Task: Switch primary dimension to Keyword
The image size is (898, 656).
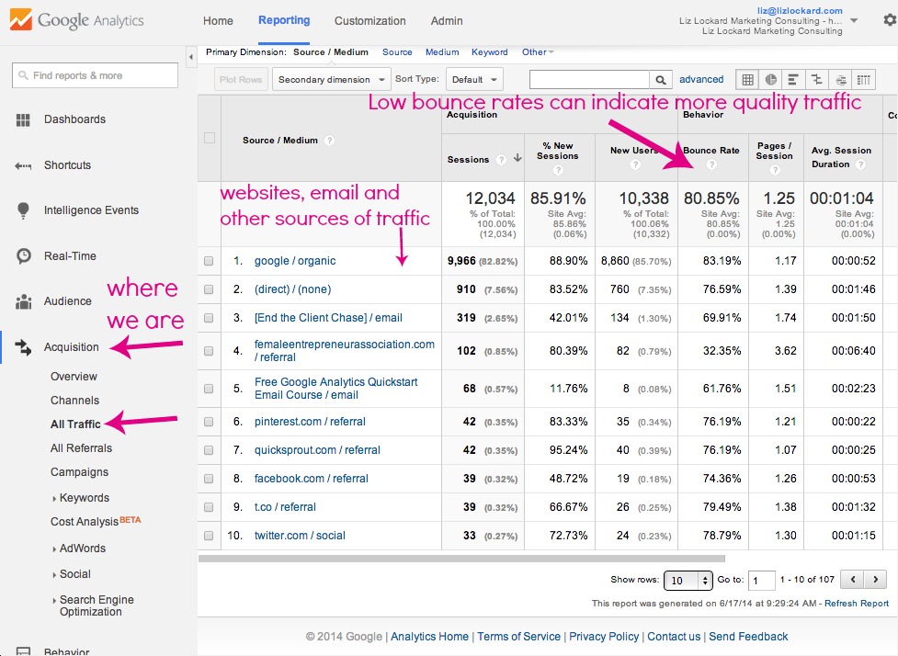Action: point(490,52)
